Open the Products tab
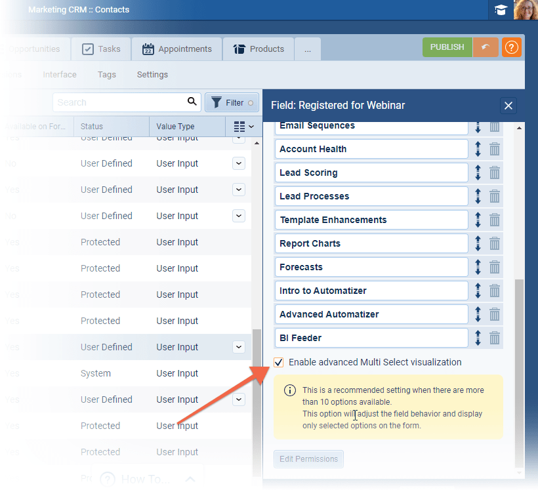Image resolution: width=538 pixels, height=490 pixels. pos(259,49)
